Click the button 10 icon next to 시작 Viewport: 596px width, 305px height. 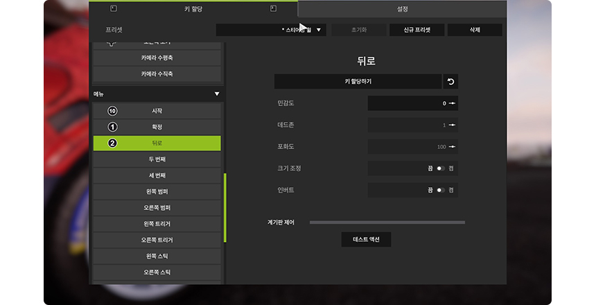tap(113, 111)
